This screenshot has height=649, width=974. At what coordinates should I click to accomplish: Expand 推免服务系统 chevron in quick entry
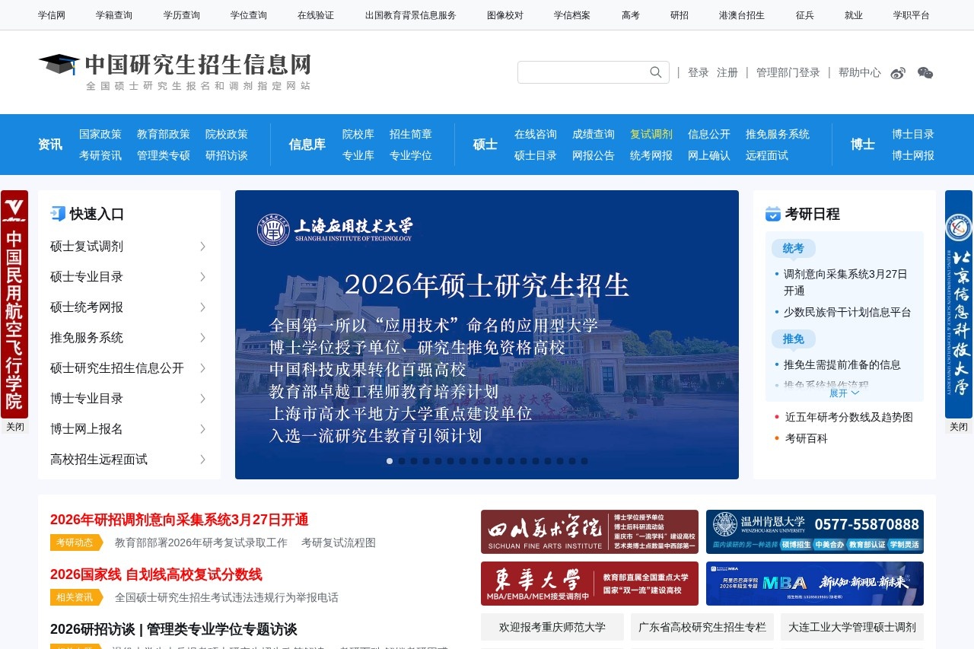[203, 338]
